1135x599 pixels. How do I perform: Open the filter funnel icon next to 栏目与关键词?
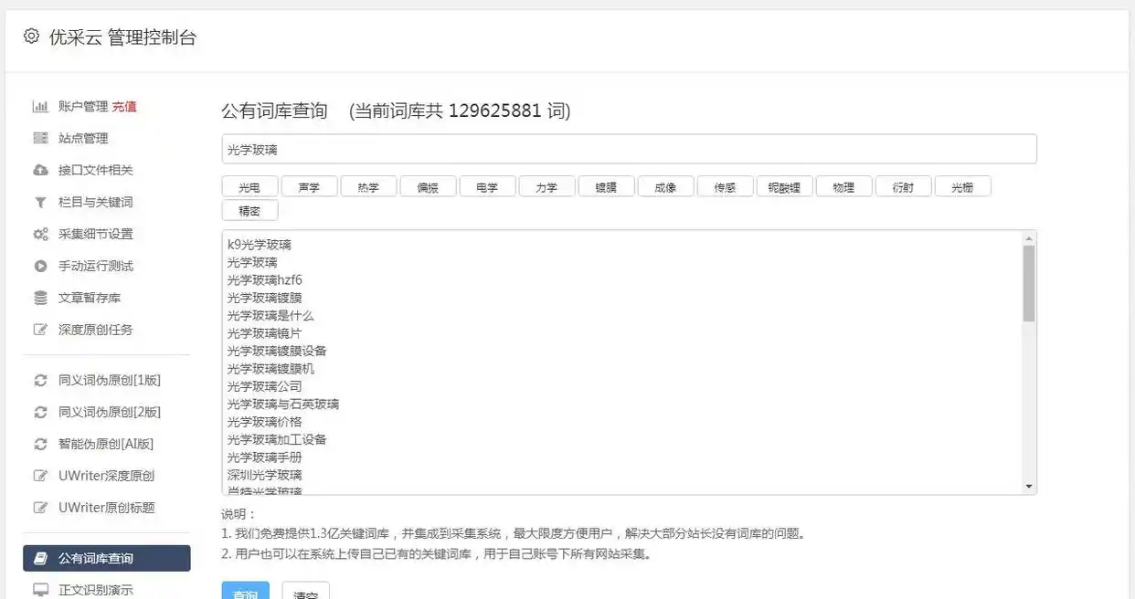40,202
